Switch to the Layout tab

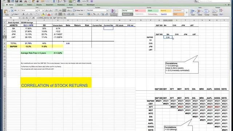point(20,5)
